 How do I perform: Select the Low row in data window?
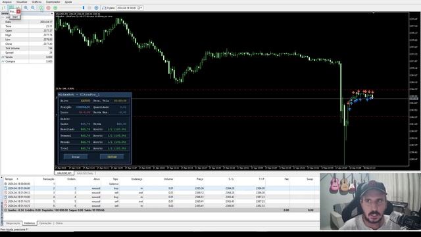(x=27, y=39)
